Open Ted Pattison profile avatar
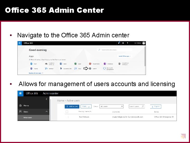The width and height of the screenshot is (190, 143). 144,43
